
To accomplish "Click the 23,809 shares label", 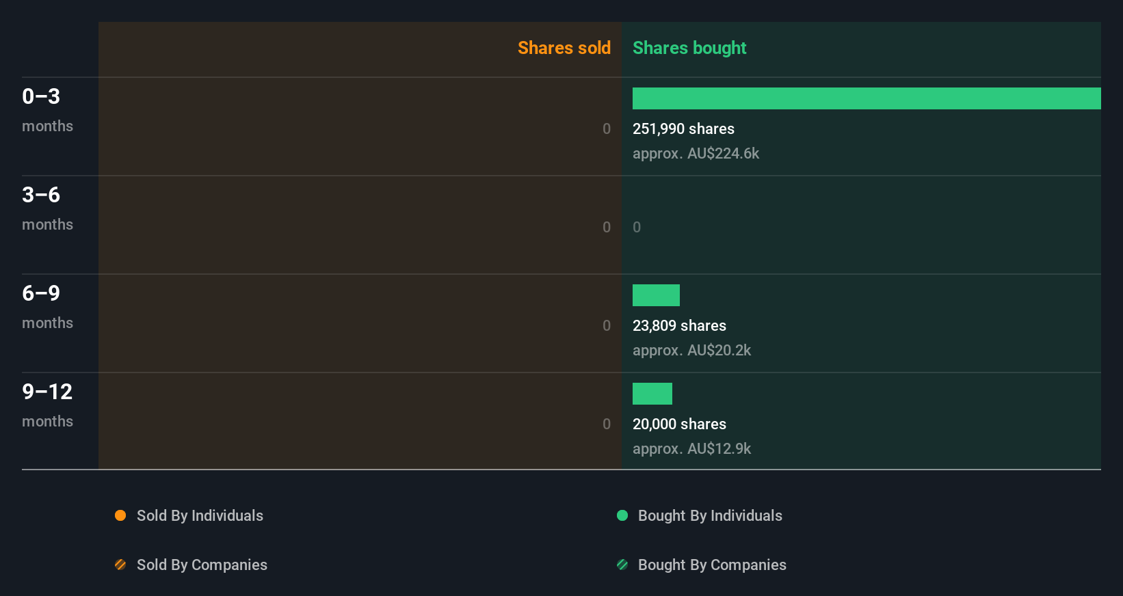I will 679,325.
